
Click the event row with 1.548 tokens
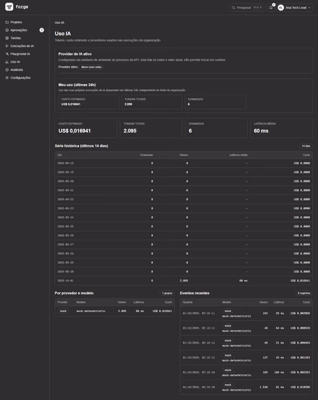[246, 387]
